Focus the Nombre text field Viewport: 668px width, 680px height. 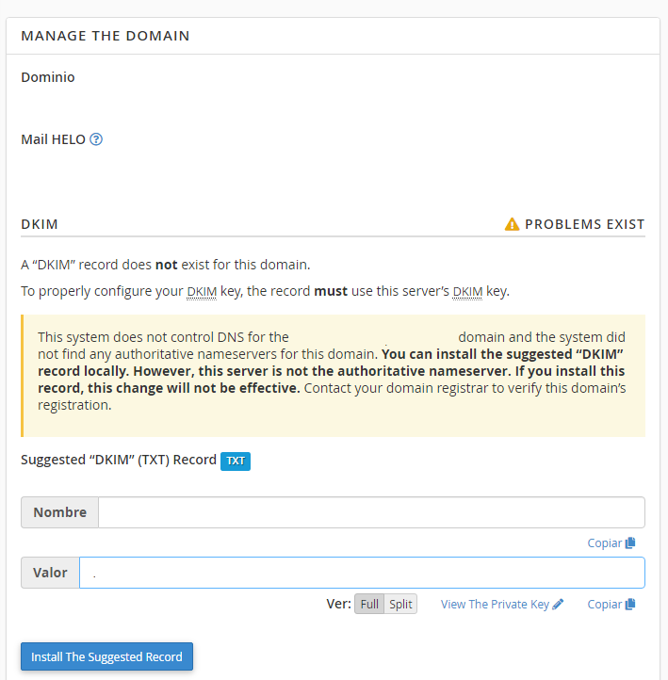372,512
